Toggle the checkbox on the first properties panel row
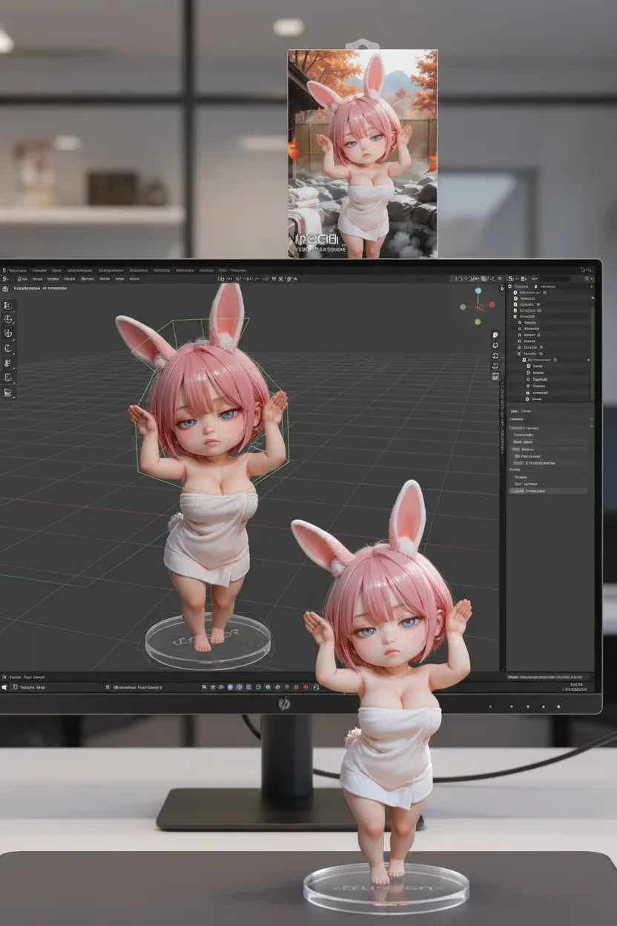The image size is (617, 926). pos(513,428)
